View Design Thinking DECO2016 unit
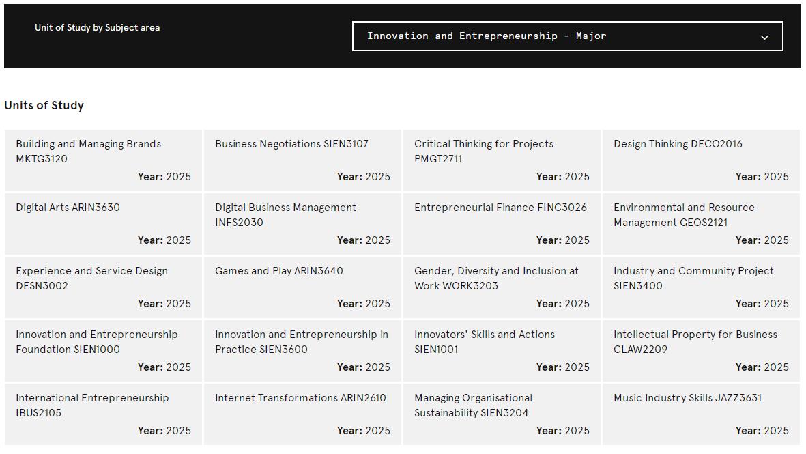This screenshot has height=454, width=806. 701,160
